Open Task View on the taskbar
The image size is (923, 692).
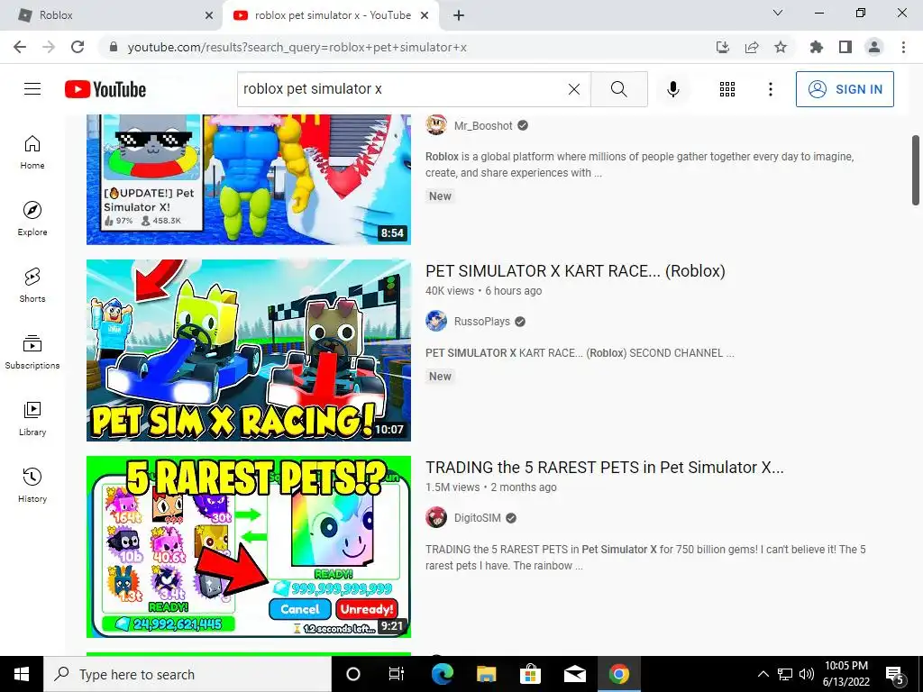coord(397,674)
